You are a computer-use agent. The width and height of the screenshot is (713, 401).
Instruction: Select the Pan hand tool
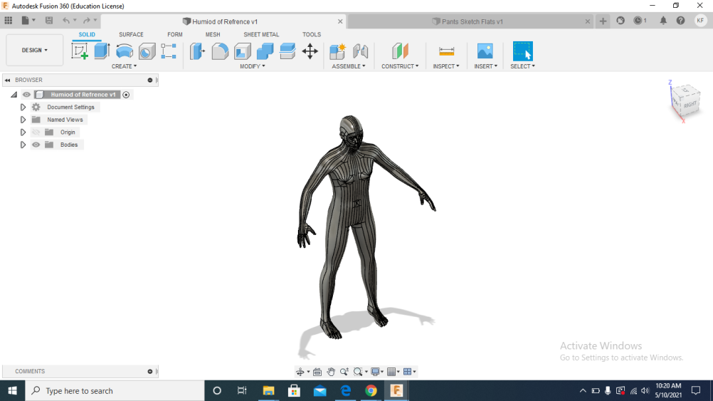pyautogui.click(x=331, y=372)
